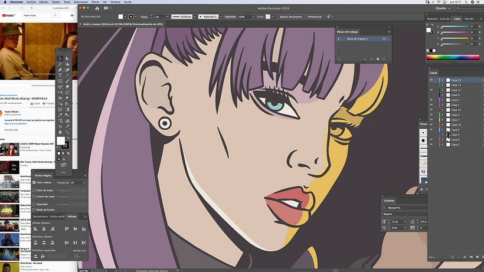Select the Type tool
This screenshot has height=272, width=484.
point(60,76)
